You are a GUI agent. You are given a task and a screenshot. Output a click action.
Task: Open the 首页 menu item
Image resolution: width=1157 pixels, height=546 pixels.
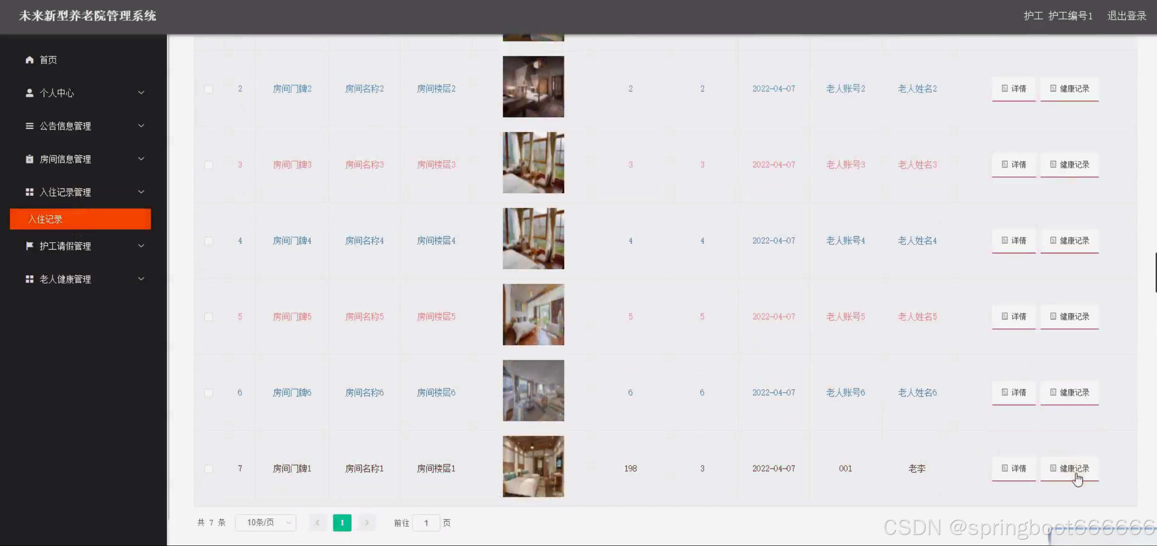[48, 60]
